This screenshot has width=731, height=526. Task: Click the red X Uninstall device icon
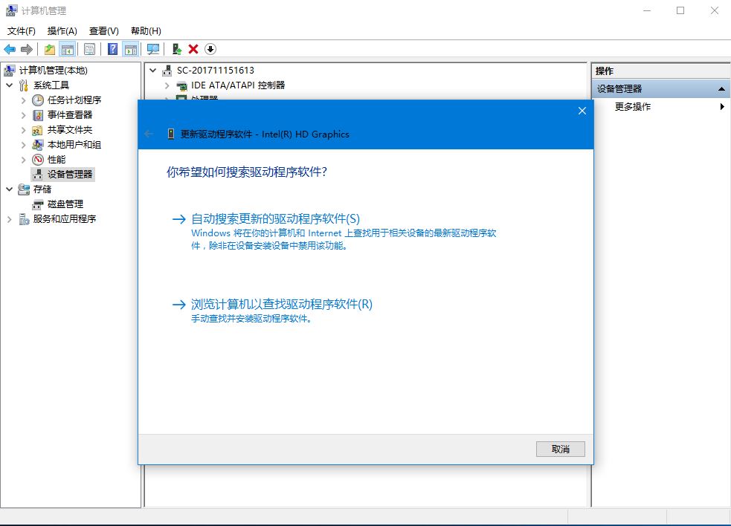click(x=193, y=49)
